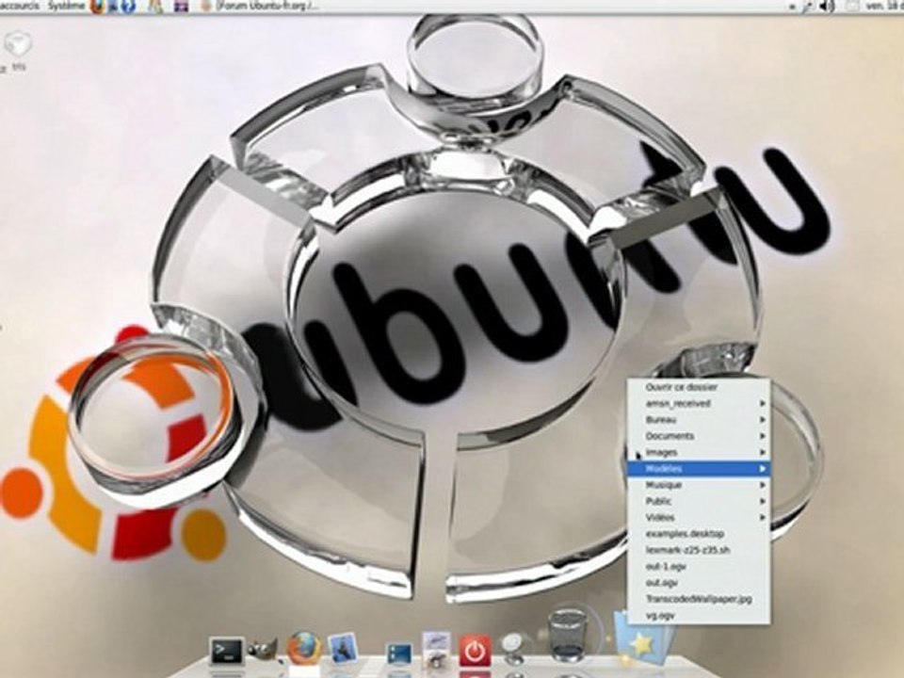This screenshot has width=904, height=678.
Task: Open out-1.ogv from the menu
Action: tap(699, 567)
